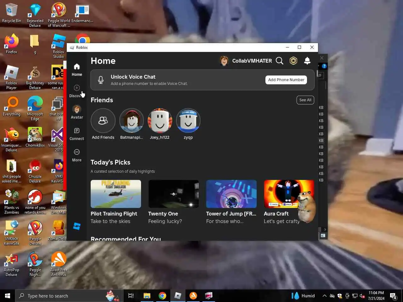The height and width of the screenshot is (302, 403).
Task: Open Bejeweled Deluxe desktop shortcut
Action: click(35, 15)
